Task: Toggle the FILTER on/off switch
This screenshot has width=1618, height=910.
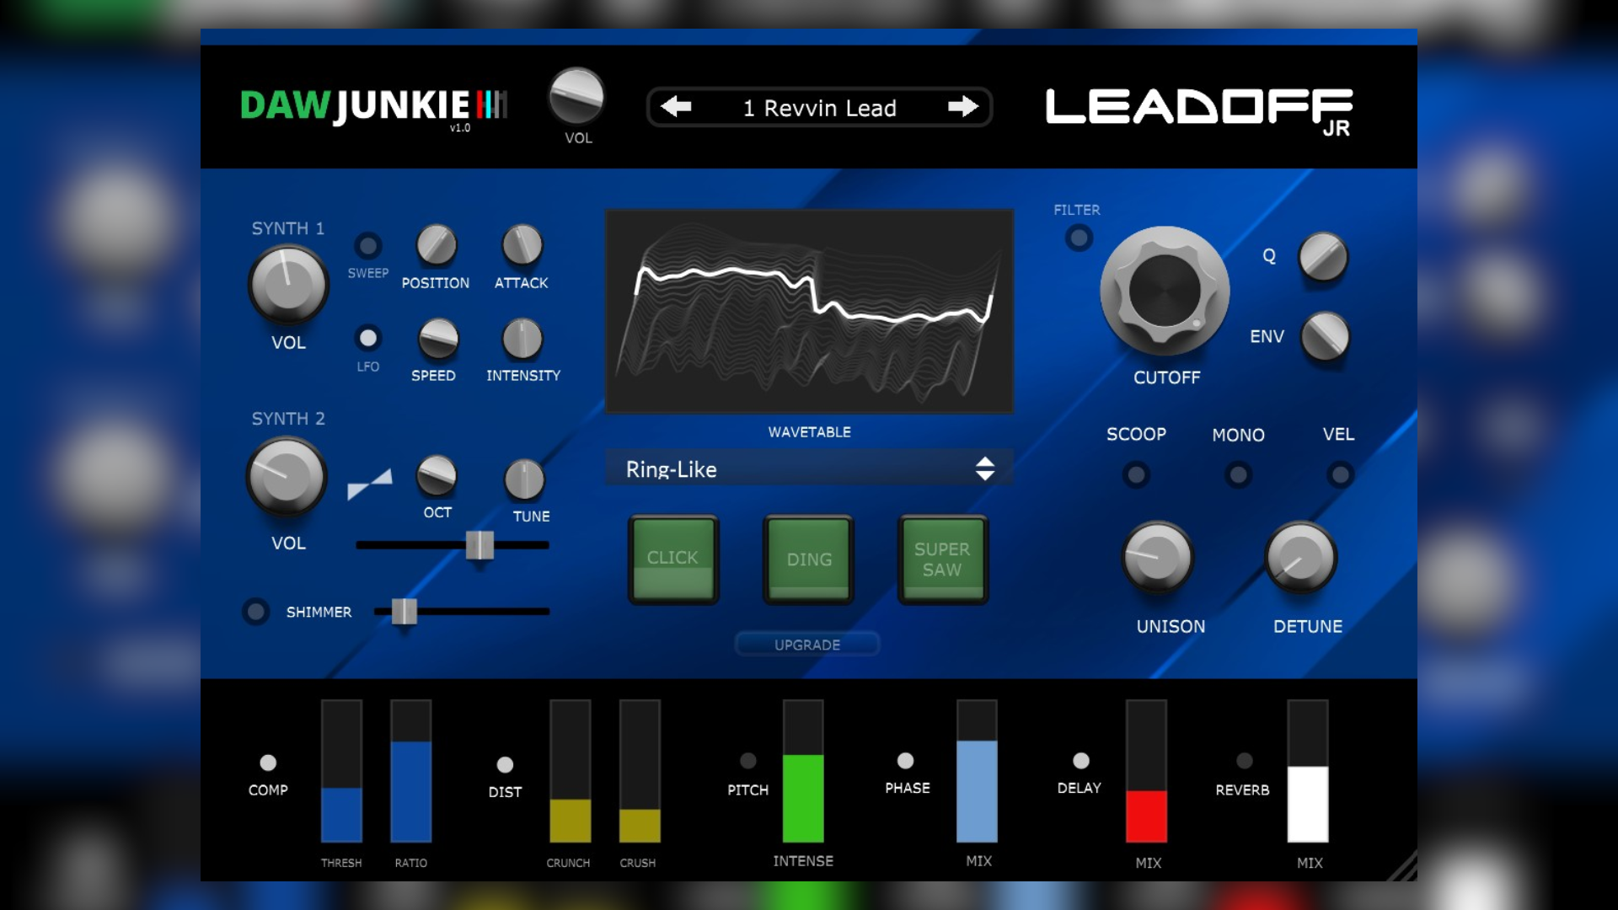Action: pyautogui.click(x=1079, y=238)
